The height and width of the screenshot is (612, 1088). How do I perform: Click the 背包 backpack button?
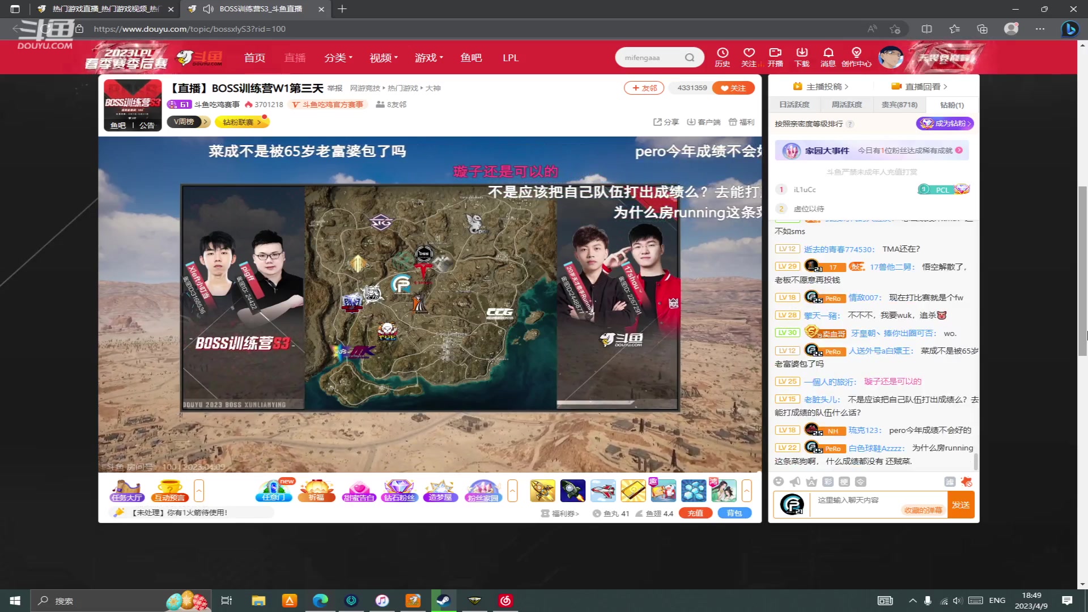click(x=734, y=513)
